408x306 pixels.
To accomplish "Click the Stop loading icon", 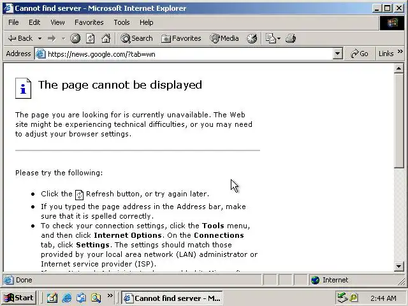I will [75, 38].
